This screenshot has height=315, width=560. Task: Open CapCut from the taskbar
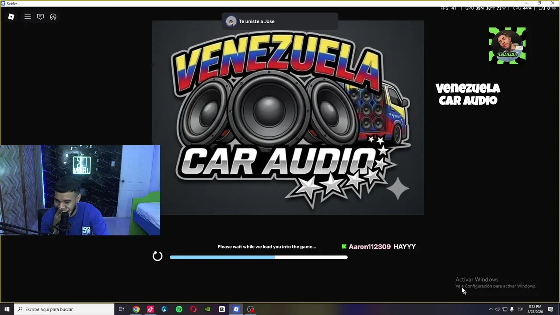coord(222,309)
